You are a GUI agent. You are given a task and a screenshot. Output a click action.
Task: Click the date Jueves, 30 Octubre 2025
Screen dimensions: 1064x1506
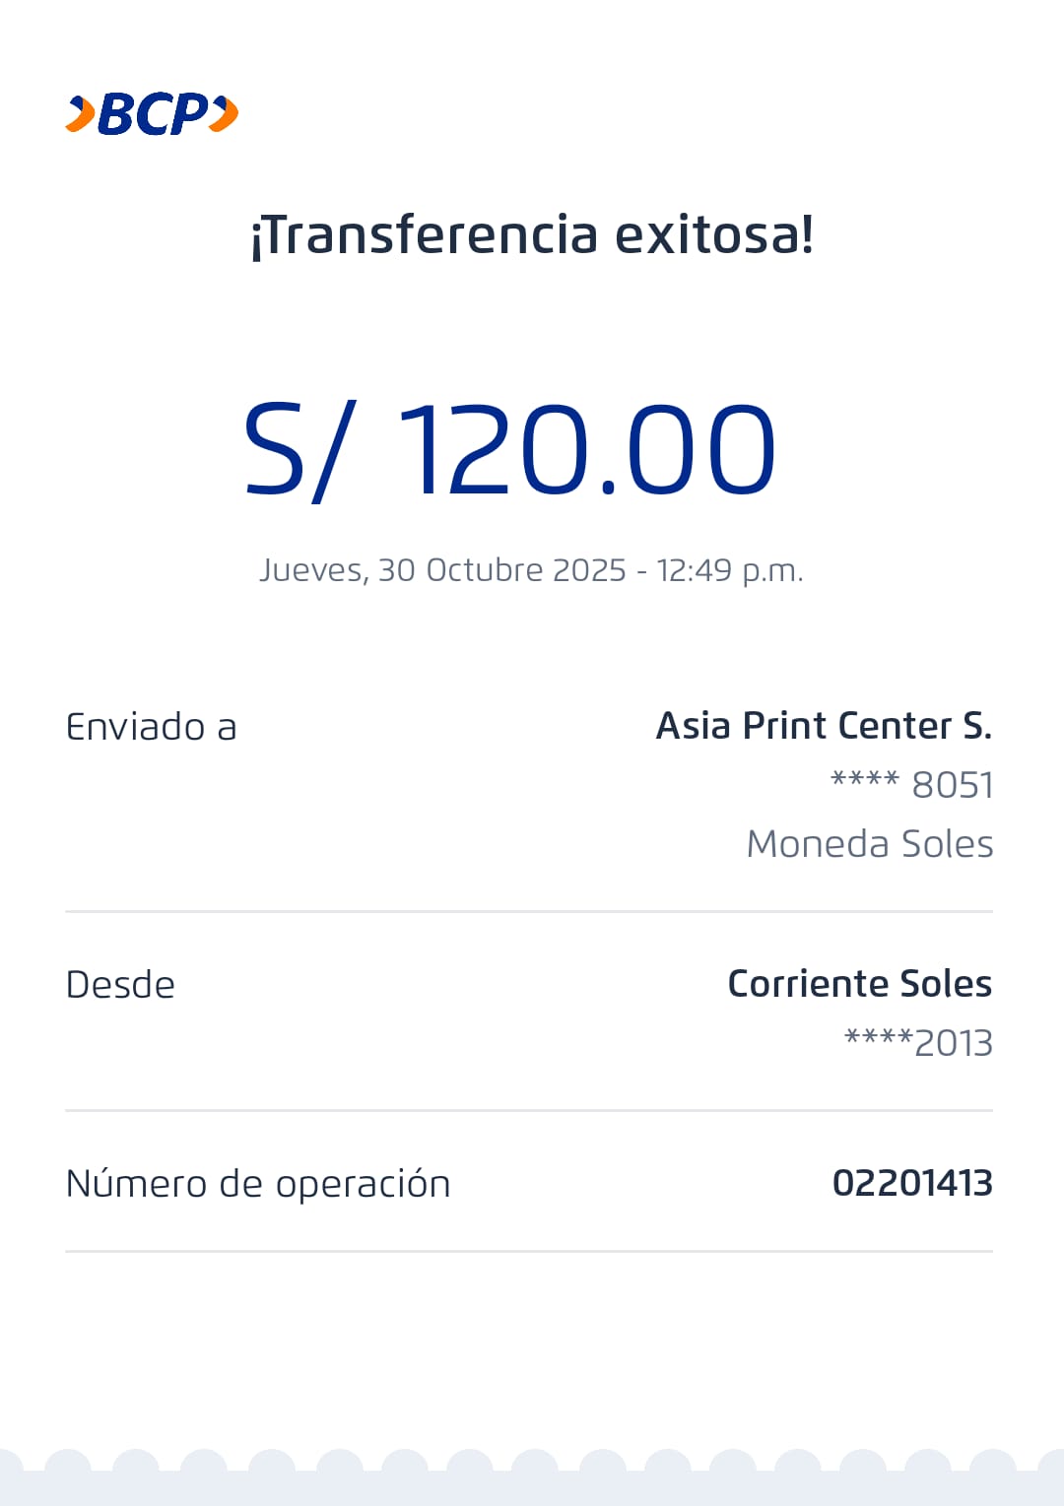pos(442,570)
